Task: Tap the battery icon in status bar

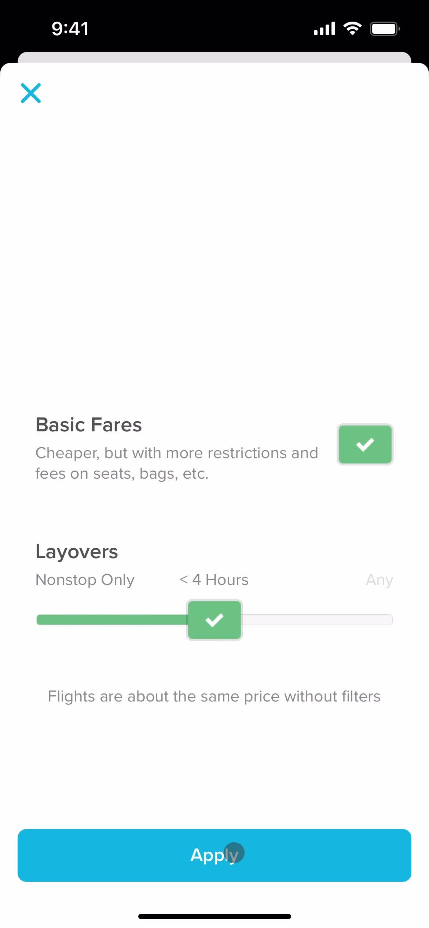Action: (385, 29)
